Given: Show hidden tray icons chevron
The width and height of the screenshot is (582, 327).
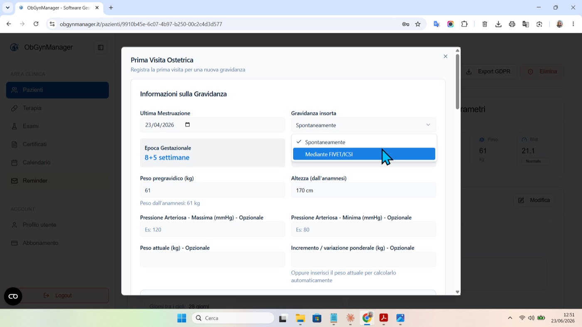Looking at the screenshot, I should tap(510, 318).
